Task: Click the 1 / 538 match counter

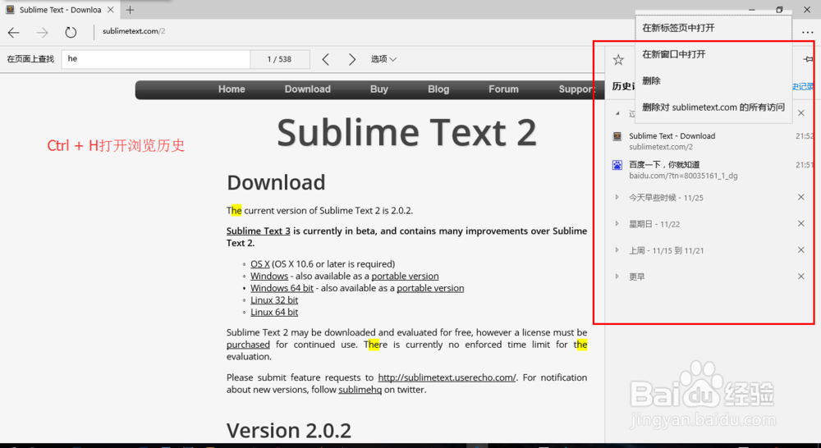Action: 280,59
